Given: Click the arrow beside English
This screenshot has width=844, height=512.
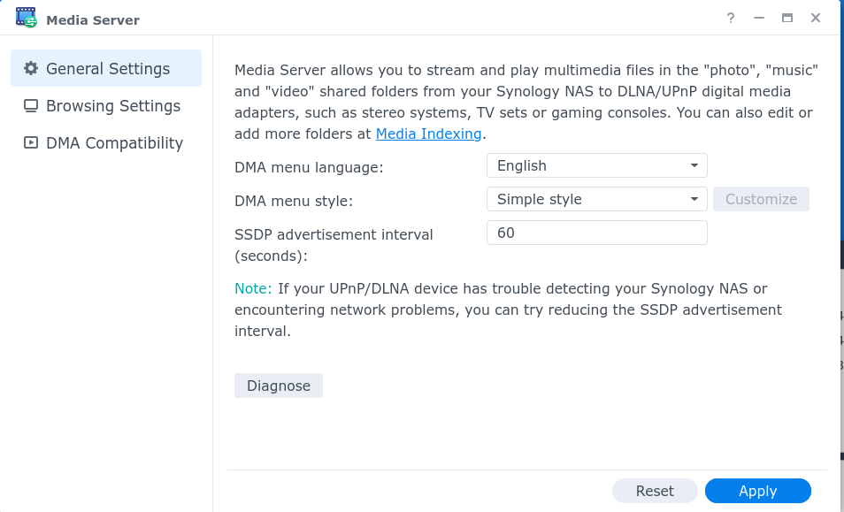Looking at the screenshot, I should [694, 166].
